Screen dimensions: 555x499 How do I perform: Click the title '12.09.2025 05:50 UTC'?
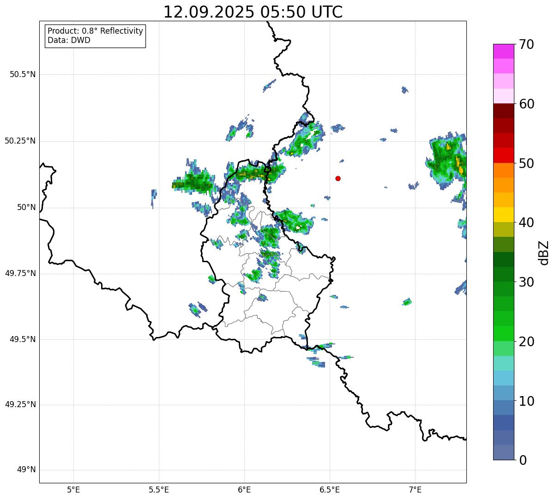coord(253,12)
